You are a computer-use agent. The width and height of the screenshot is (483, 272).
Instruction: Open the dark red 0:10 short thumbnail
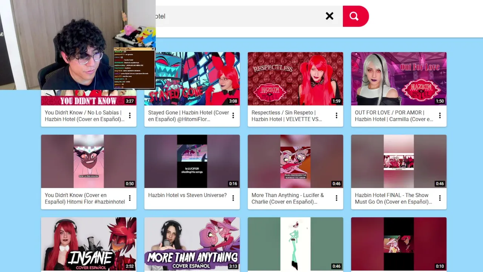click(x=399, y=244)
